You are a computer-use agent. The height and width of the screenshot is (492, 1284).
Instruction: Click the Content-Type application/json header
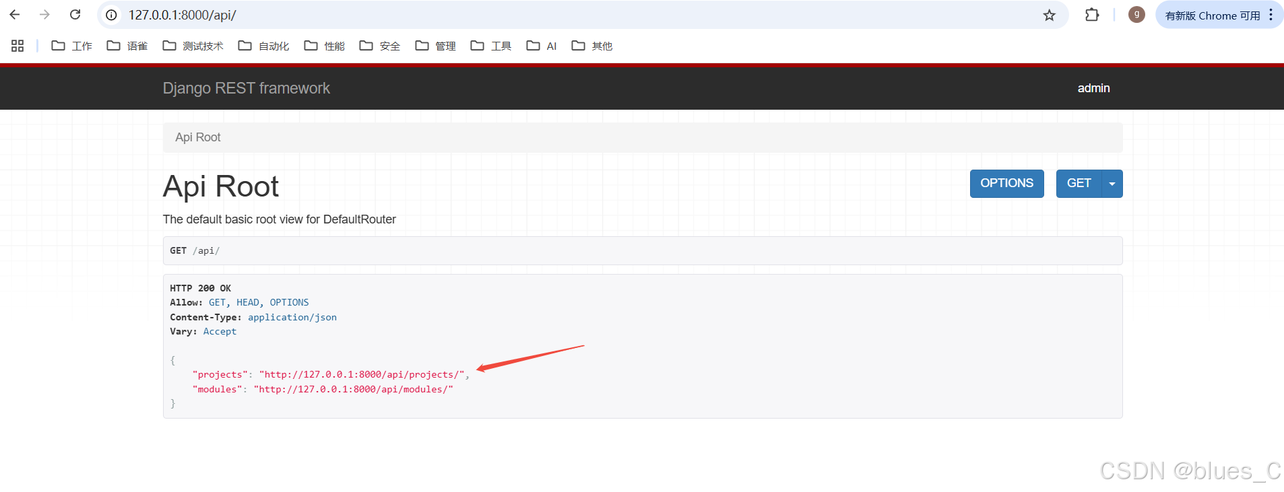point(253,317)
